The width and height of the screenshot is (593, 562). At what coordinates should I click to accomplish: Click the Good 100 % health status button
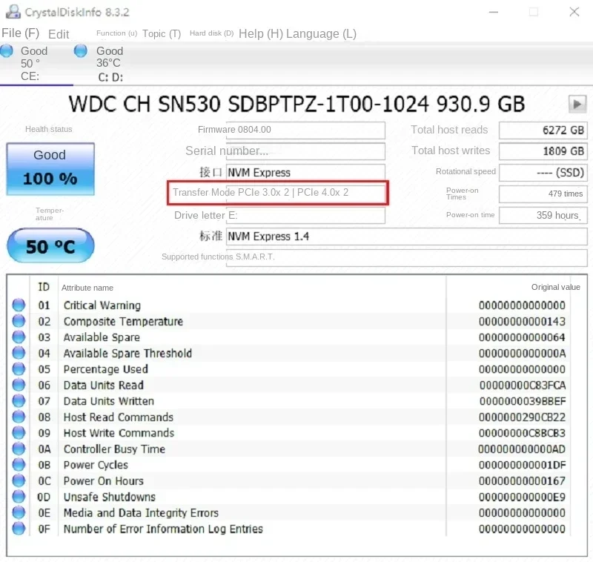pos(50,169)
